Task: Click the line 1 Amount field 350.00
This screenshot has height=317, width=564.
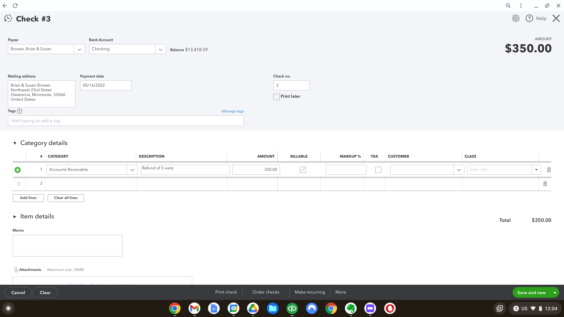Action: coord(256,170)
